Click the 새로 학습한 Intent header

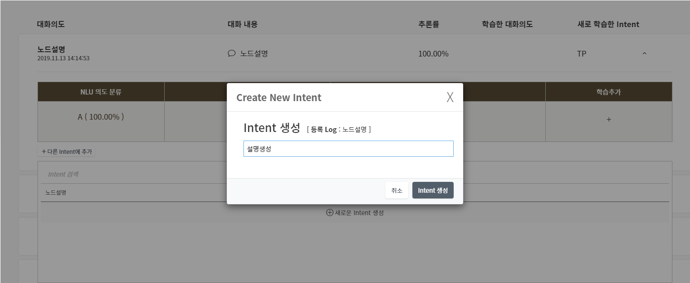[608, 24]
